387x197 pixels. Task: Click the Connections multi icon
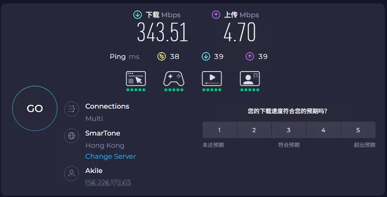click(72, 109)
